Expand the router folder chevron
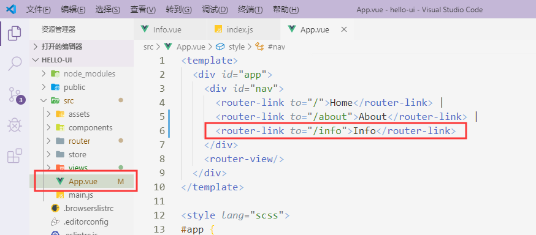 (48, 141)
